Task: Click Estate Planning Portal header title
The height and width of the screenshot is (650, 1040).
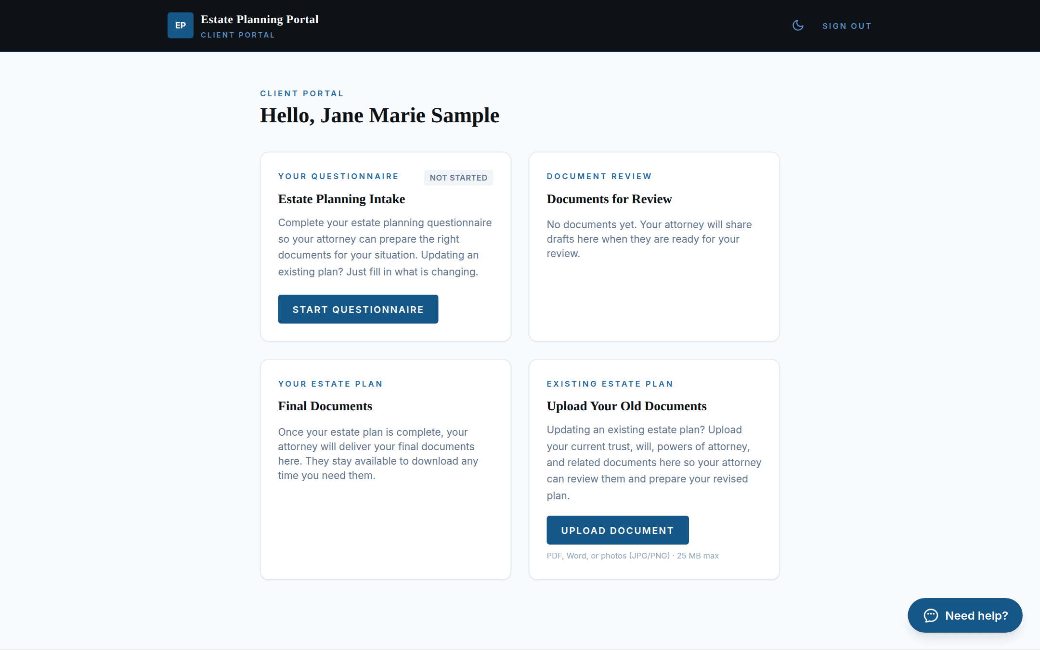Action: pos(260,19)
